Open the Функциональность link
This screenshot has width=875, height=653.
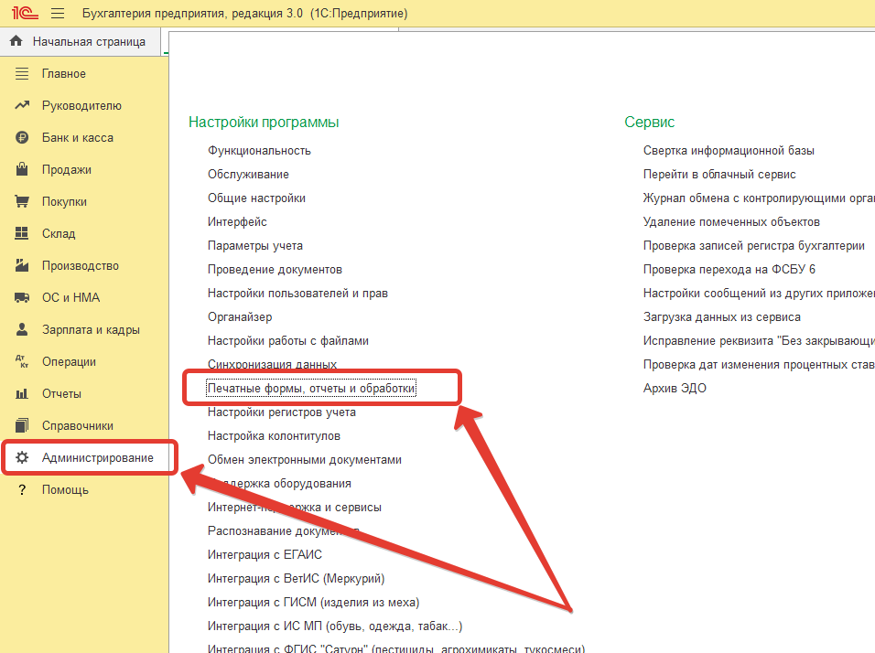point(259,151)
